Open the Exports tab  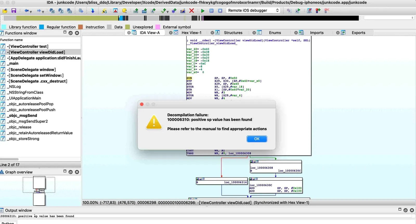click(x=358, y=33)
